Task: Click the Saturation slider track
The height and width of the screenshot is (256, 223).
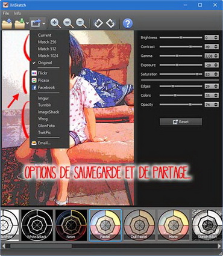Action: (x=181, y=74)
